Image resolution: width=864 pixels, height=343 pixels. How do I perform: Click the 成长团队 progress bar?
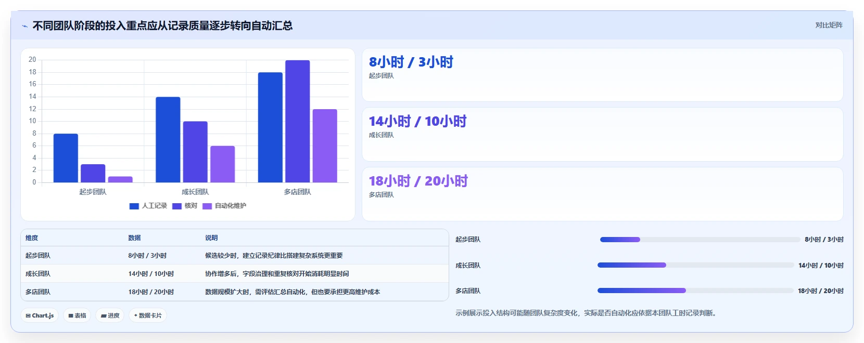tap(696, 265)
